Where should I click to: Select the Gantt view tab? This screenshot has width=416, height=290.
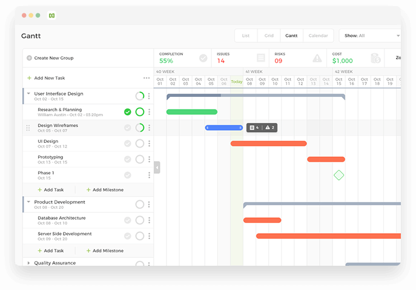pyautogui.click(x=291, y=36)
